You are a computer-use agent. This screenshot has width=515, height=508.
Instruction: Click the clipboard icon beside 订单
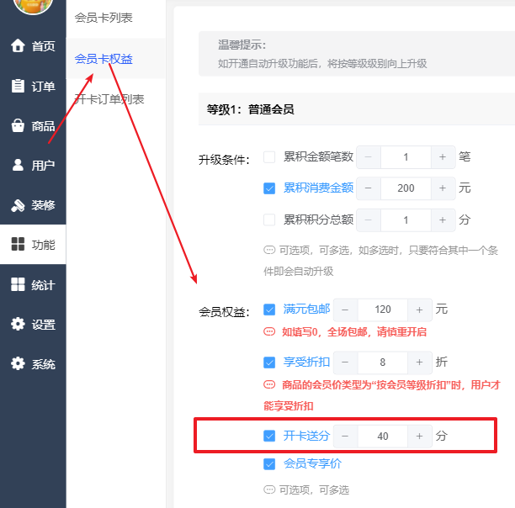click(x=18, y=86)
